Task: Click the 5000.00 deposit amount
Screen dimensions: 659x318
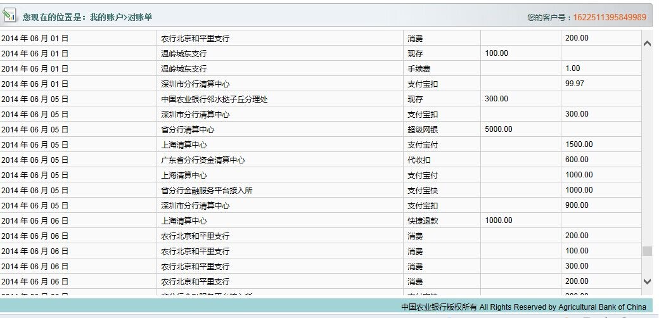Action: click(499, 129)
